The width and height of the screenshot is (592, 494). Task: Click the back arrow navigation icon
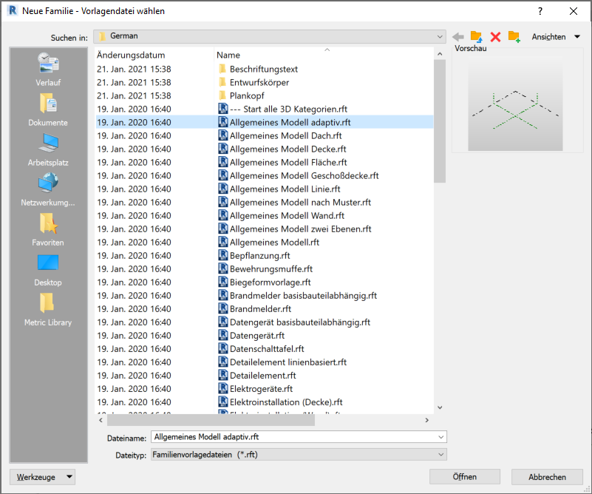click(458, 36)
